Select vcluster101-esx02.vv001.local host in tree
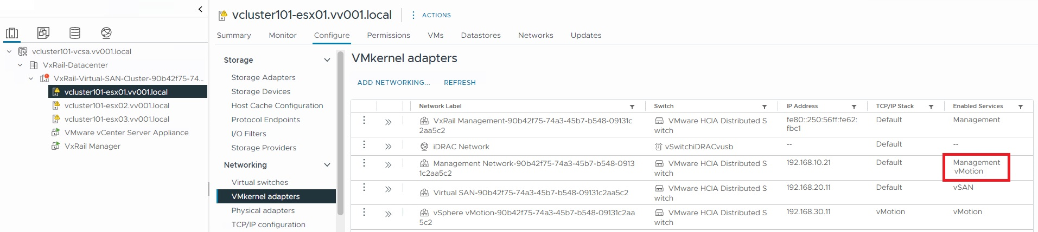 (x=117, y=105)
